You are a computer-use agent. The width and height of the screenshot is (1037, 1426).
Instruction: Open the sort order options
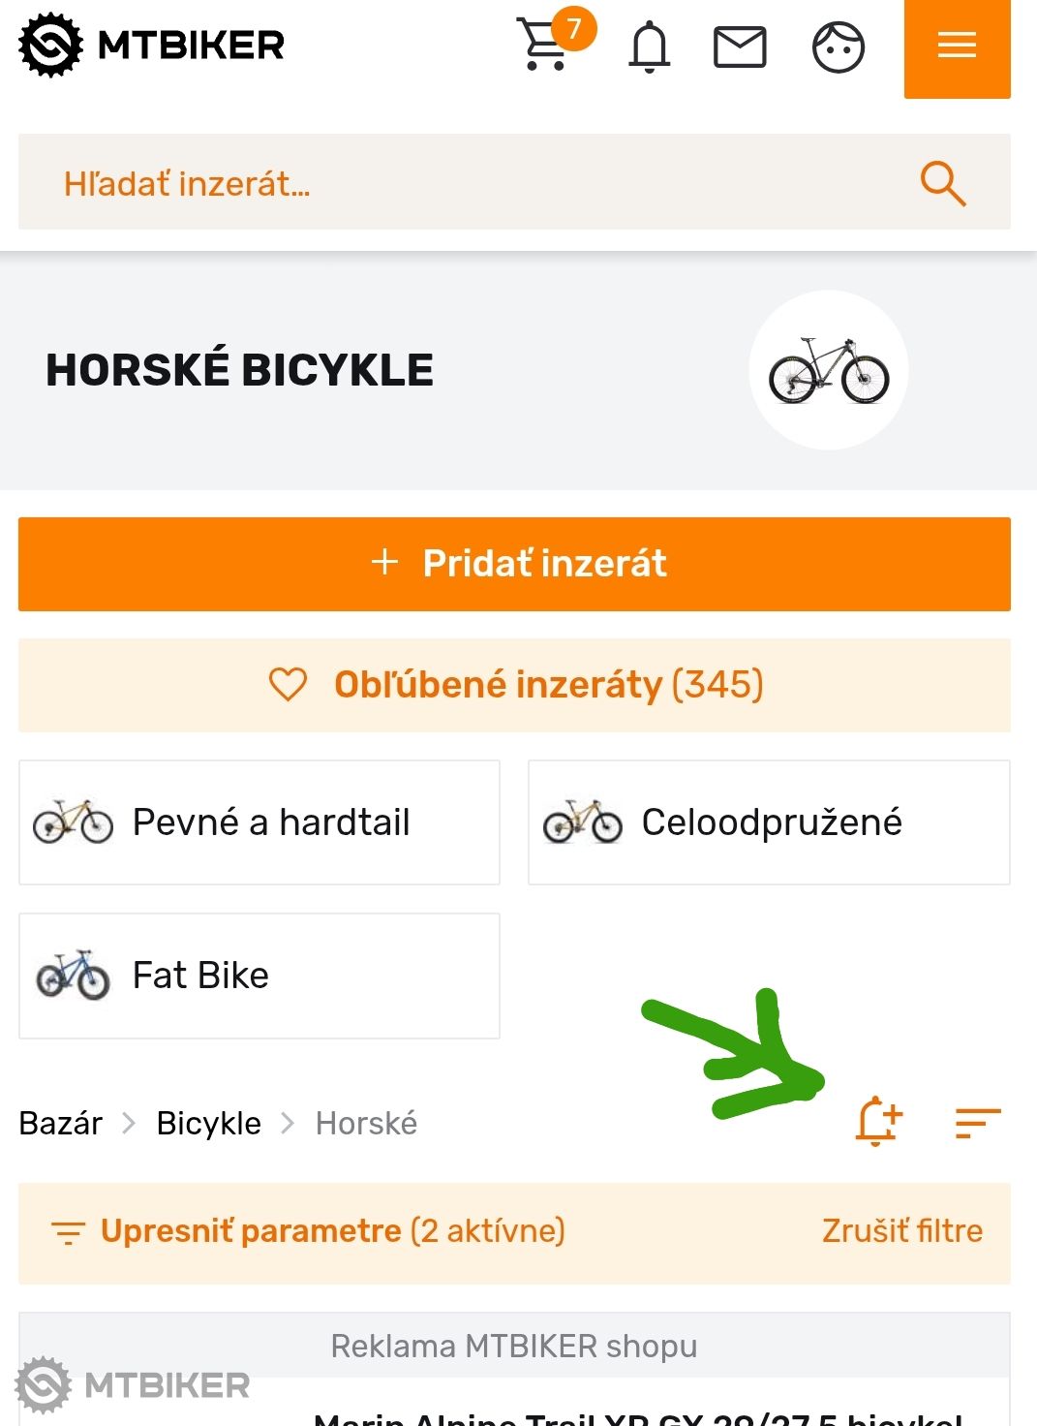click(977, 1123)
